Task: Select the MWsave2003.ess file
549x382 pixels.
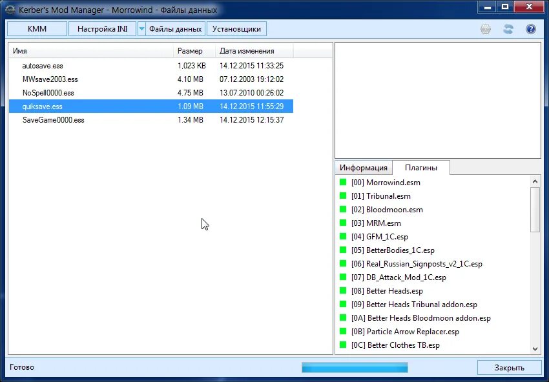Action: pos(151,79)
